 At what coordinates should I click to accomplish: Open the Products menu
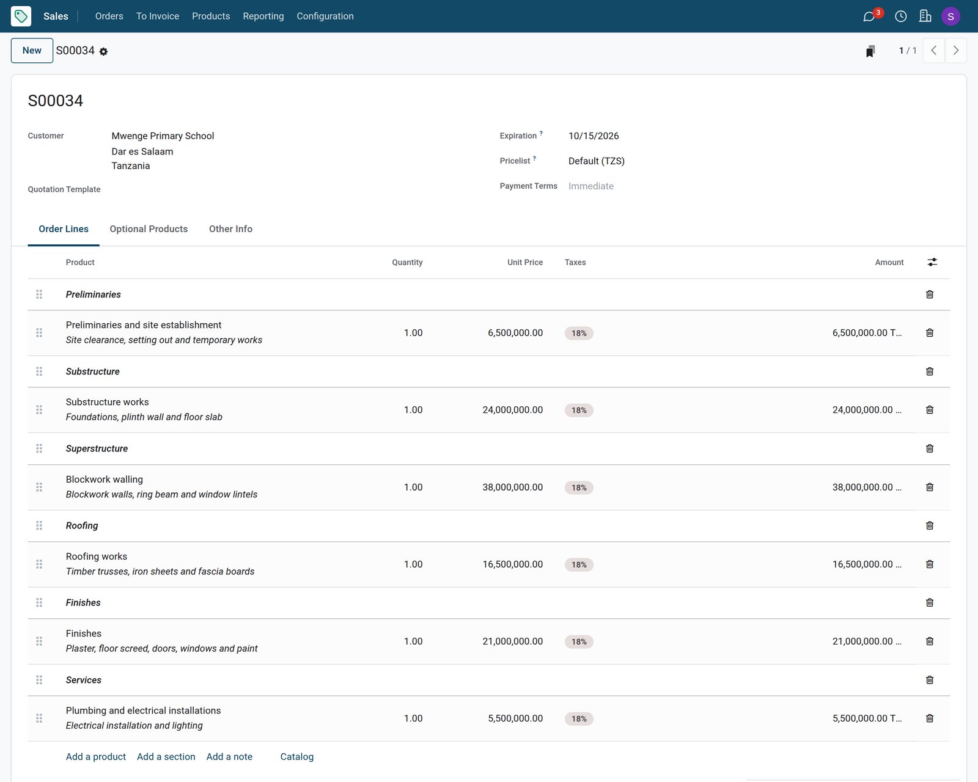coord(211,16)
